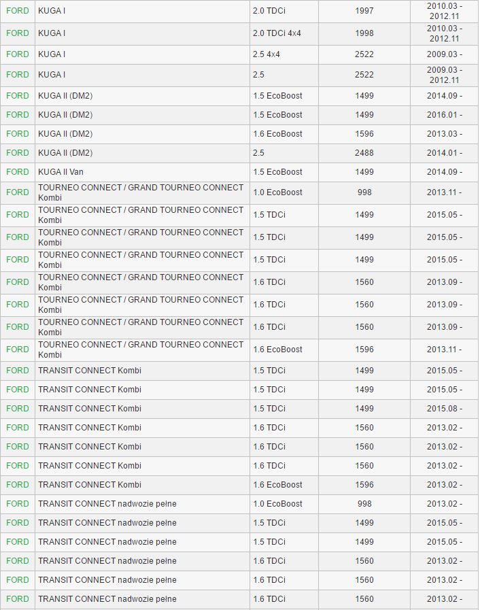Select '1.5 EcoBoost' in the KUGA II Van row

(277, 172)
